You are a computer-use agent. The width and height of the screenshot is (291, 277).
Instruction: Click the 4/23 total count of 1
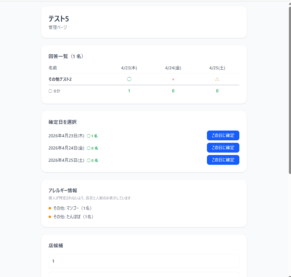point(129,91)
